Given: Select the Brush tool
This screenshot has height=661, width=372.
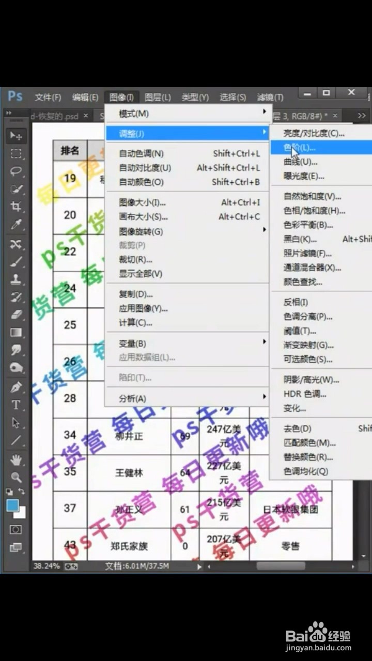Looking at the screenshot, I should pyautogui.click(x=16, y=262).
